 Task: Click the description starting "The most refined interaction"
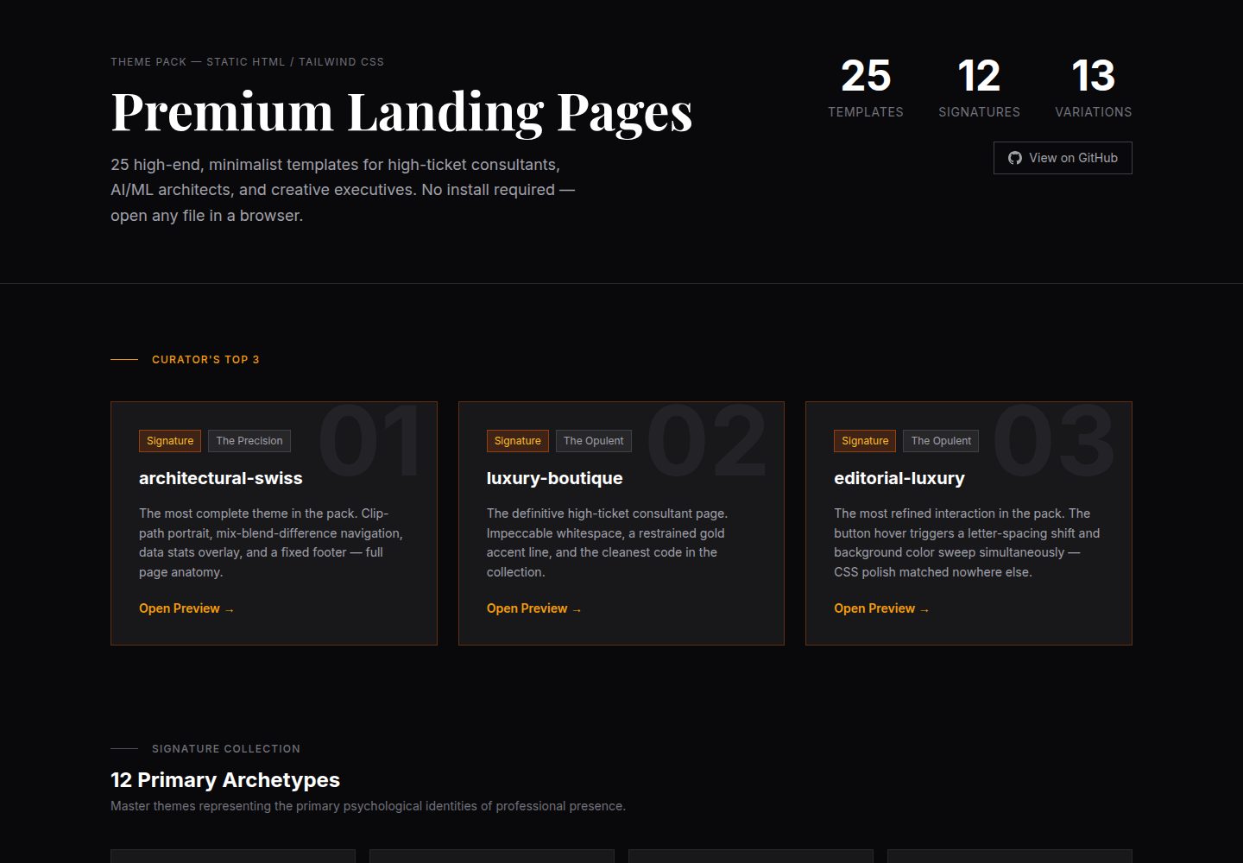pyautogui.click(x=969, y=543)
